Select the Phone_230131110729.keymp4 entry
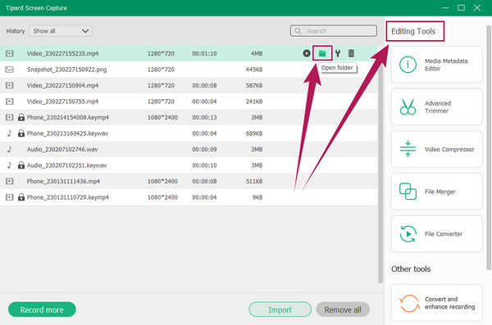 point(189,197)
